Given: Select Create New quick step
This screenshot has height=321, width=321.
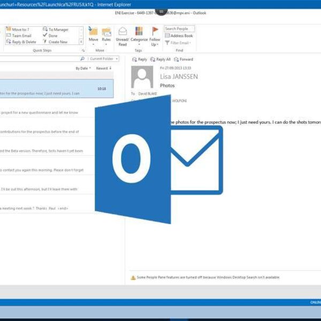Looking at the screenshot, I should (55, 42).
